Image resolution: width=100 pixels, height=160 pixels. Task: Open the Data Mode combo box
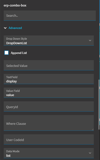point(49,153)
